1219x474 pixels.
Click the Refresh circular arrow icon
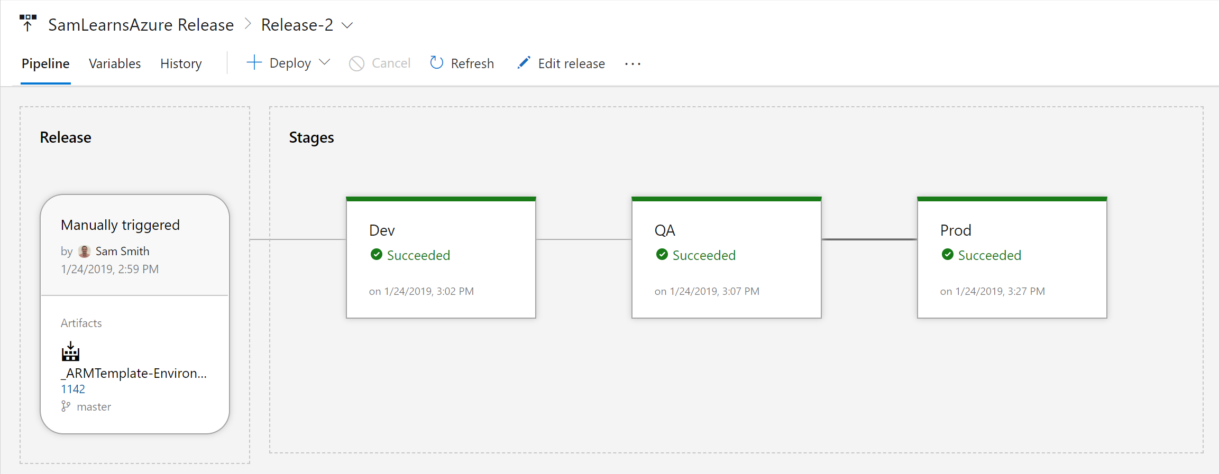[x=436, y=63]
